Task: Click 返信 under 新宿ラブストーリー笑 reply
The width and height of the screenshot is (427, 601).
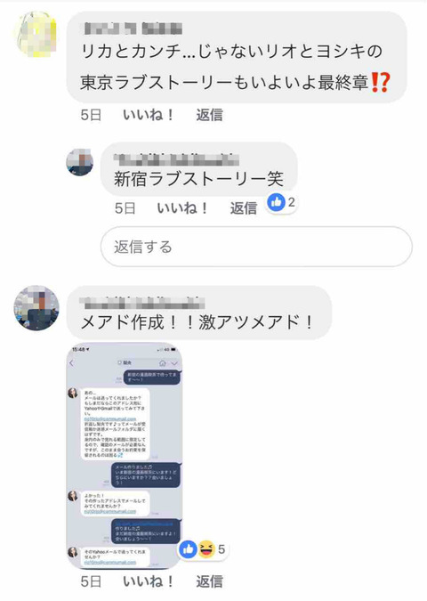Action: (x=244, y=207)
